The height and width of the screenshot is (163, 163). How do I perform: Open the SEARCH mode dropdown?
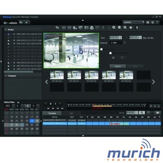[134, 22]
